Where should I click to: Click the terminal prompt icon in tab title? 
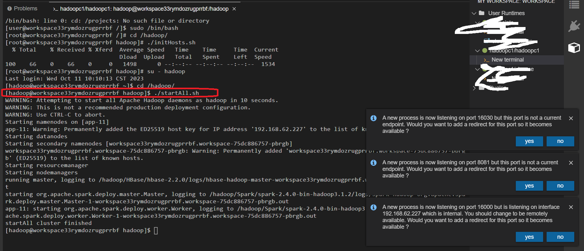click(55, 9)
